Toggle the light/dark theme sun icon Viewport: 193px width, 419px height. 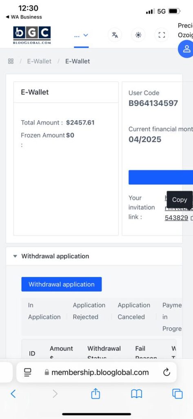tap(138, 35)
